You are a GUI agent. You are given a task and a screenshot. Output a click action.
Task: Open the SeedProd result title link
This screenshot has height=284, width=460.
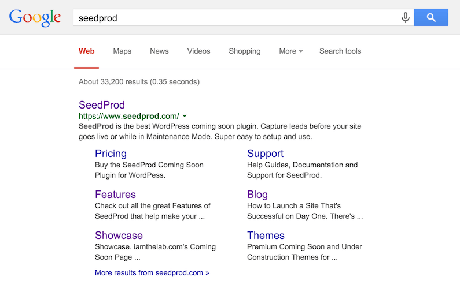101,105
